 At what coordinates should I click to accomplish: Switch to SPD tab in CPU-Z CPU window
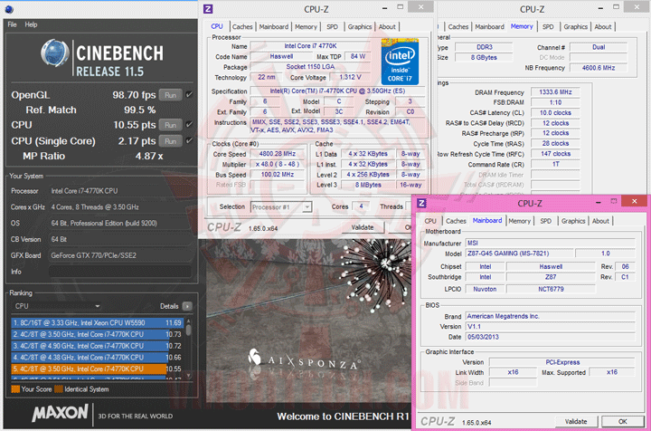(x=332, y=26)
